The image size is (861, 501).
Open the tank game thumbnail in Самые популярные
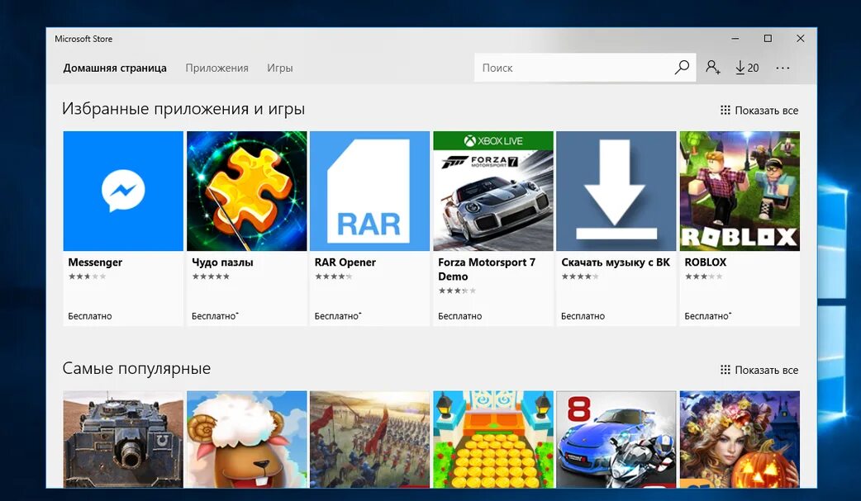(x=123, y=439)
